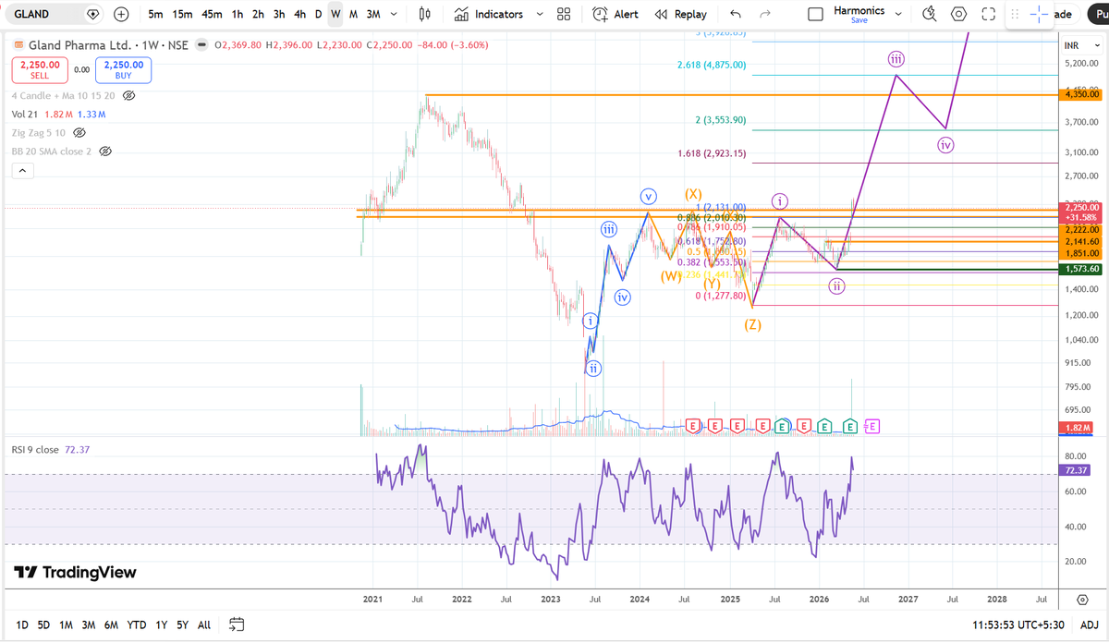This screenshot has width=1109, height=643.
Task: Redo the last chart action
Action: 764,14
